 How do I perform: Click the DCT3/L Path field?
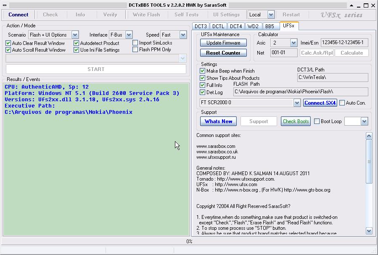click(x=333, y=78)
